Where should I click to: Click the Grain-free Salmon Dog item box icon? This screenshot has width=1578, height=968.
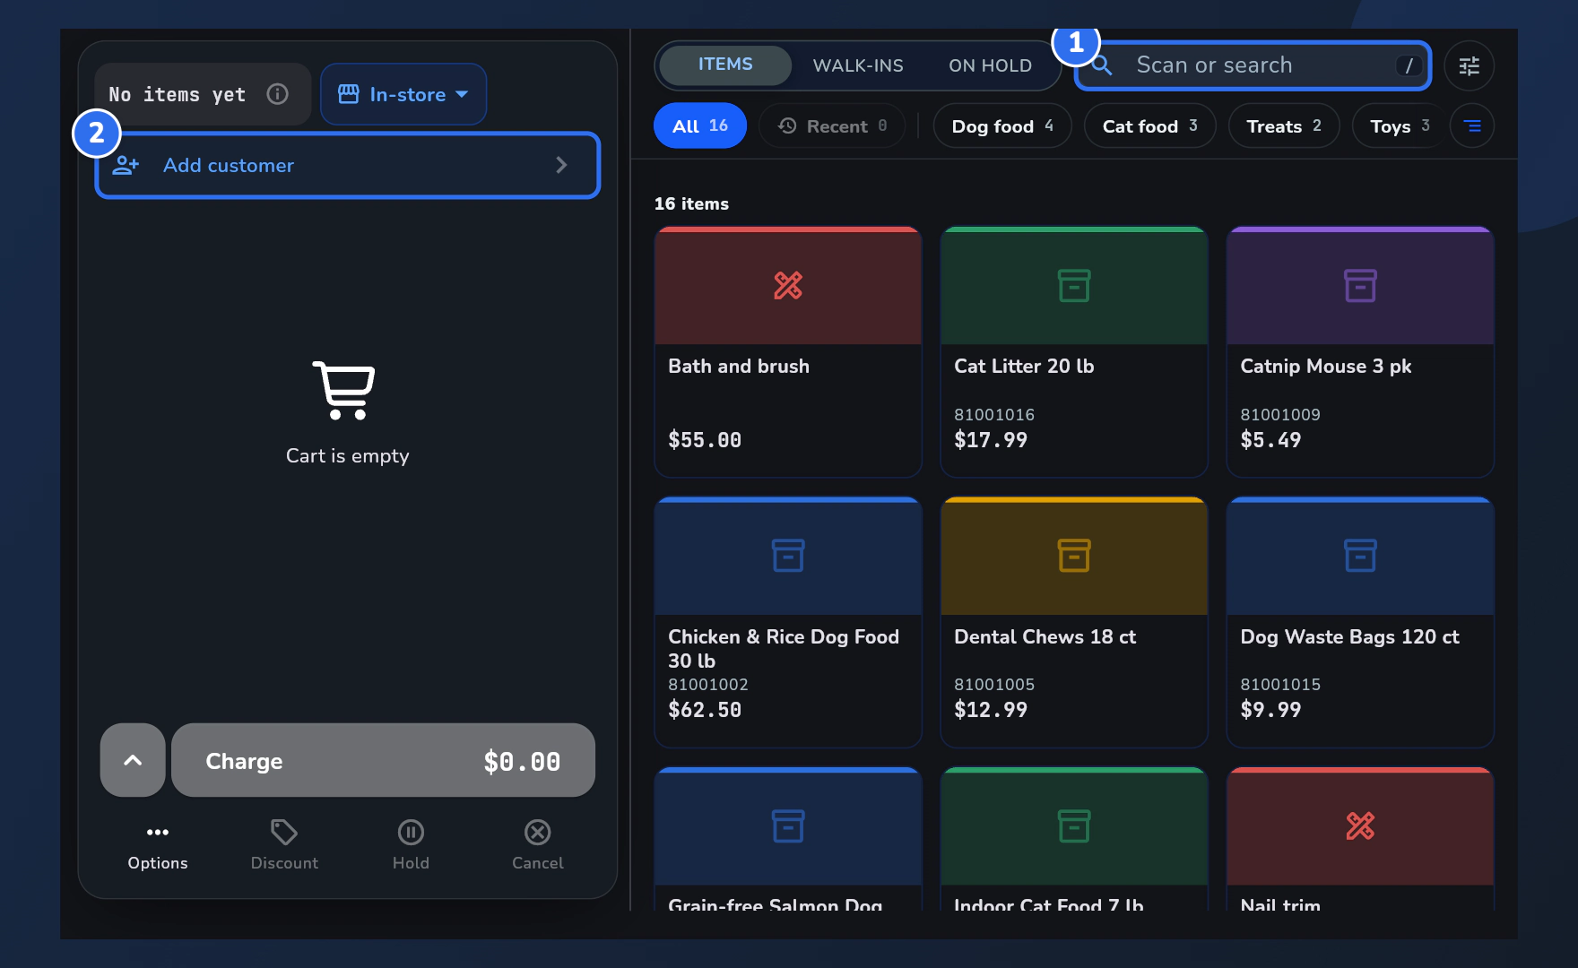click(788, 825)
